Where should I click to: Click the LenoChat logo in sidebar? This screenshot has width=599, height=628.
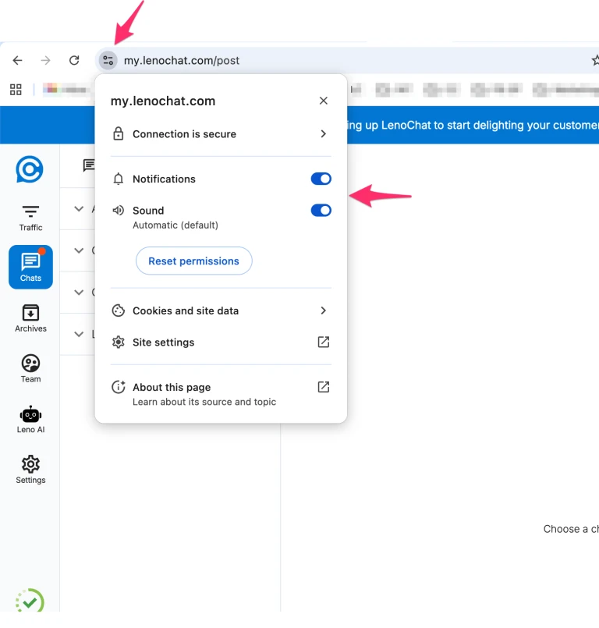[30, 169]
